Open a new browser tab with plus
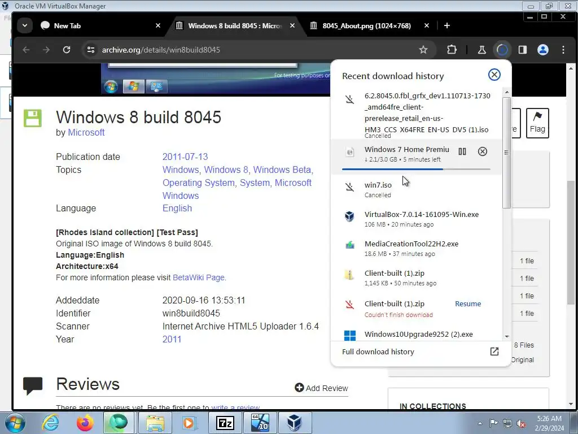Viewport: 578px width, 434px height. pyautogui.click(x=447, y=25)
